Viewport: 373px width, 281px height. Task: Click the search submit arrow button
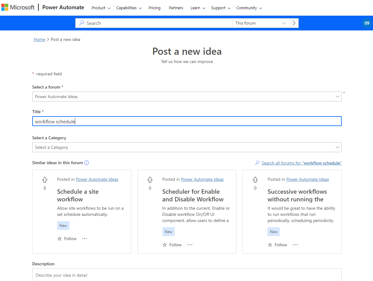[294, 23]
